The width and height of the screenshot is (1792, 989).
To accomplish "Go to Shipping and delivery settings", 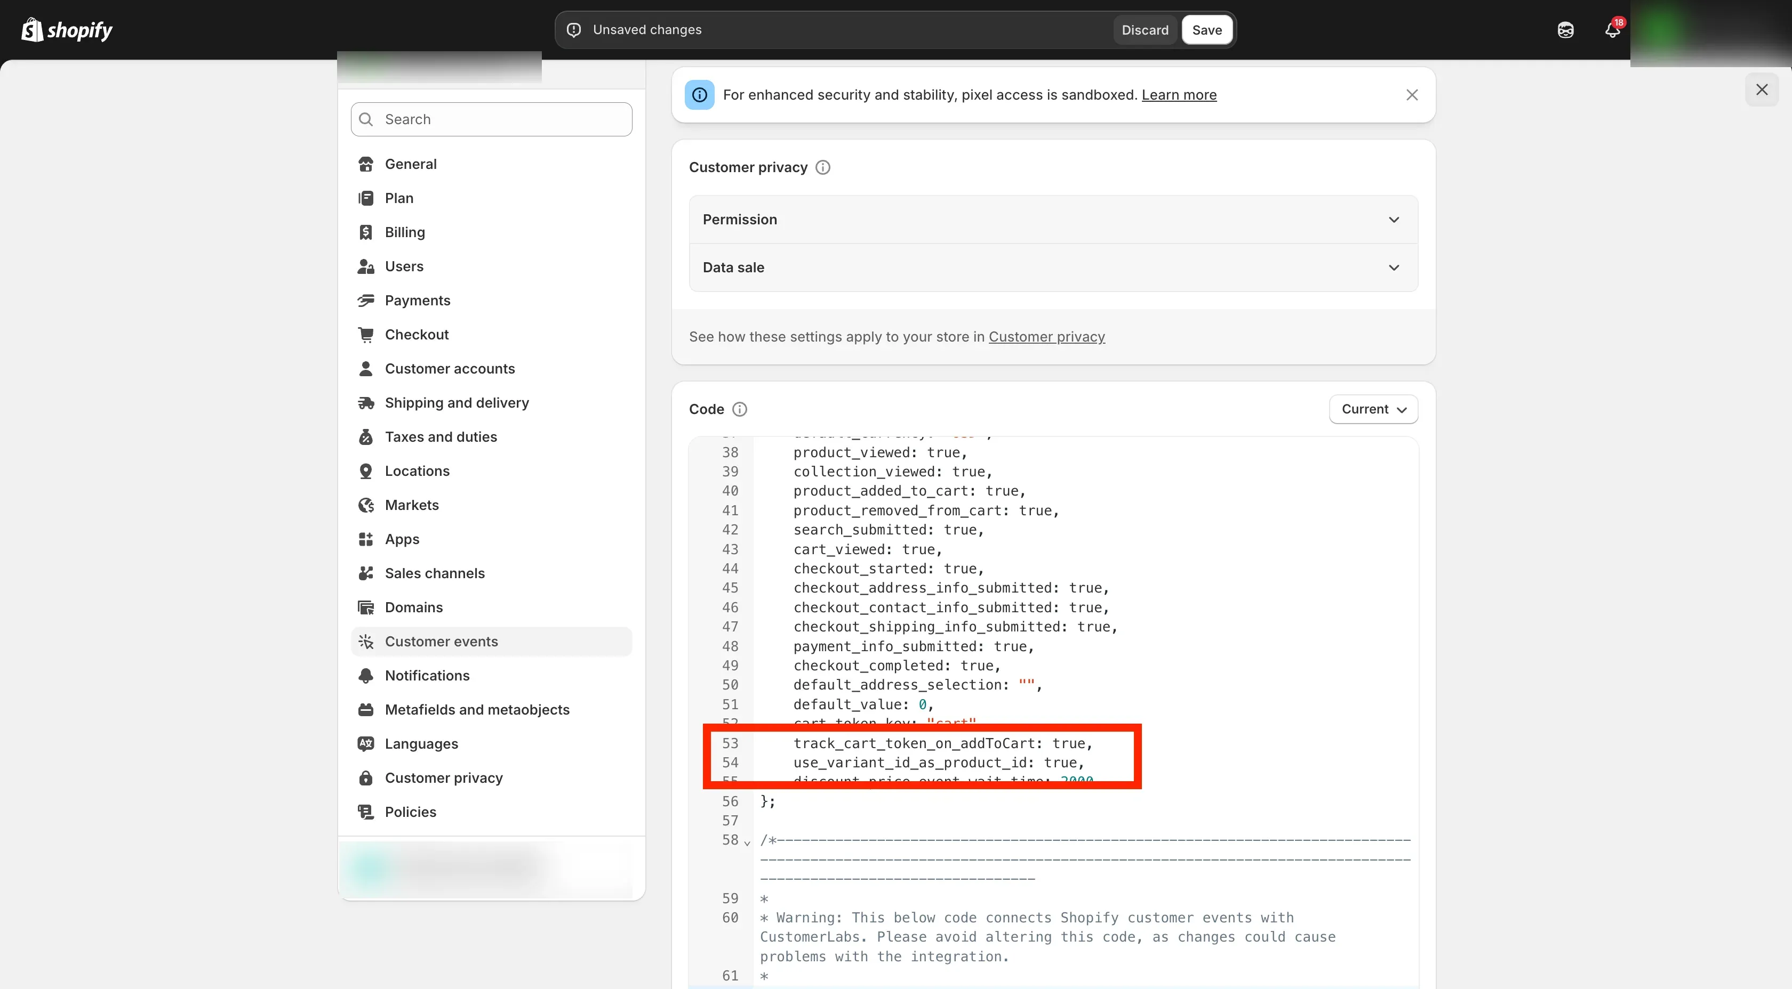I will 491,402.
